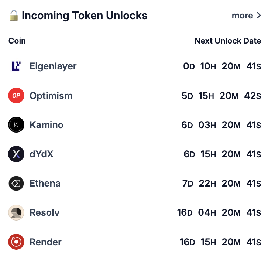Image resolution: width=268 pixels, height=263 pixels.
Task: Open the Ethena coin name link
Action: 45,183
